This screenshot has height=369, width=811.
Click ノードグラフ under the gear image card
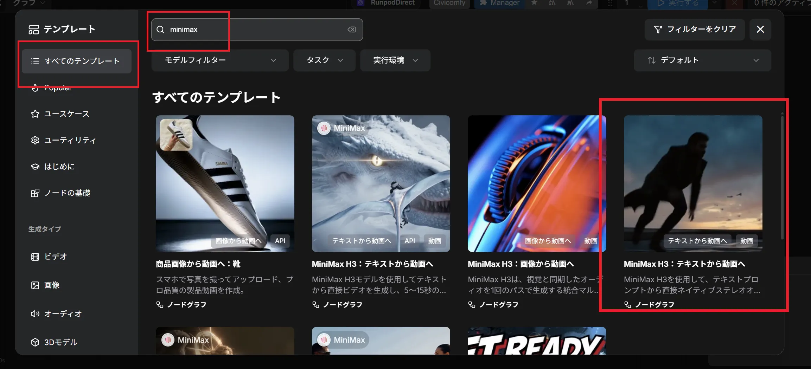(493, 305)
